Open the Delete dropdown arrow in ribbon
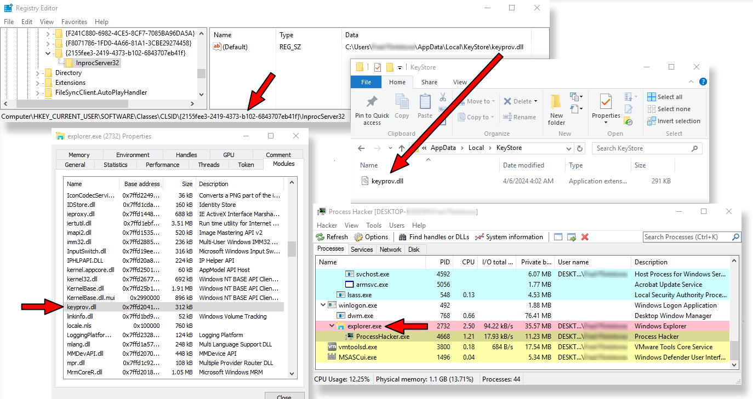753x399 pixels. click(x=535, y=101)
